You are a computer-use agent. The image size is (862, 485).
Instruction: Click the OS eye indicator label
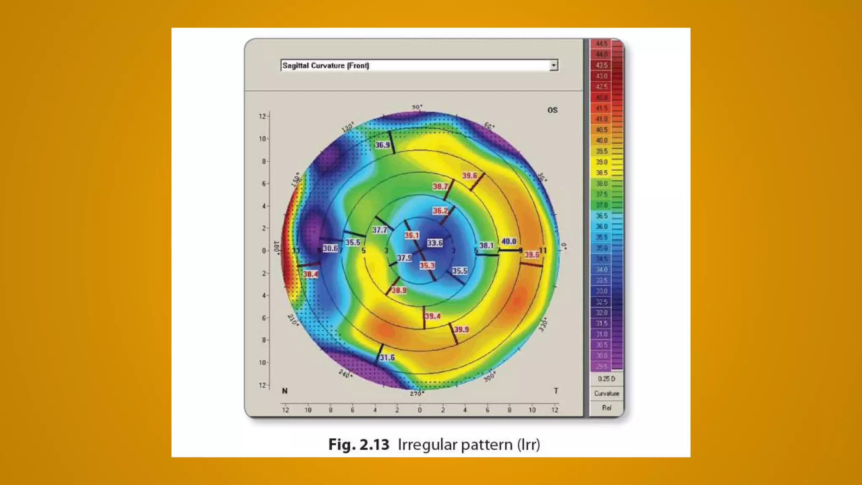click(x=552, y=110)
